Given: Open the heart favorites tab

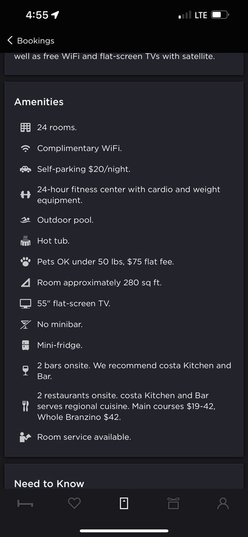Looking at the screenshot, I should (74, 503).
